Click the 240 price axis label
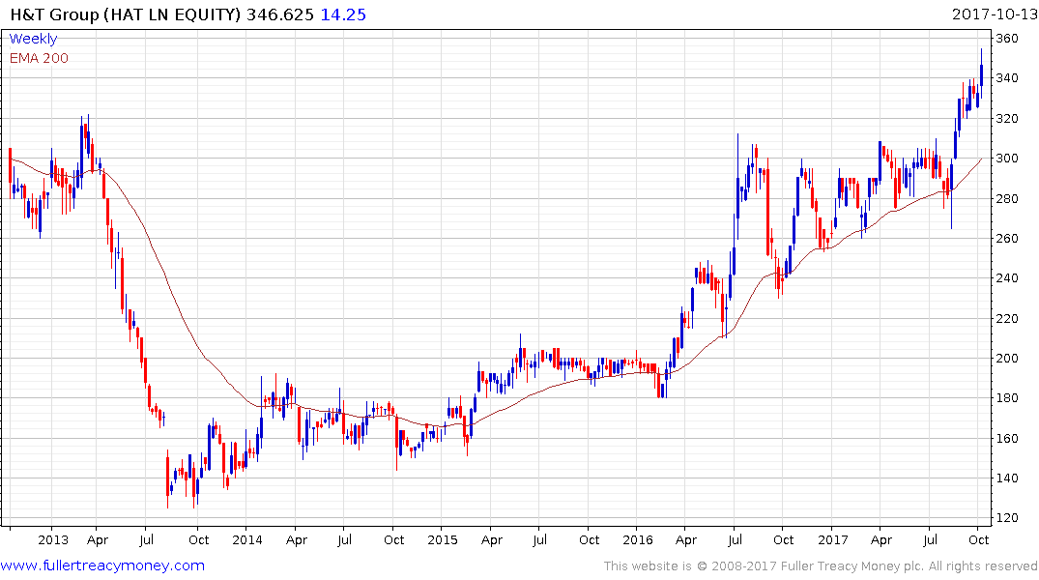The width and height of the screenshot is (1039, 580). point(1007,278)
